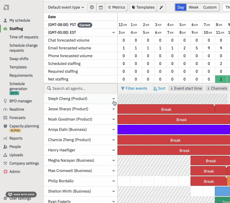Switch to Custom date range view
This screenshot has height=203, width=230.
[210, 8]
